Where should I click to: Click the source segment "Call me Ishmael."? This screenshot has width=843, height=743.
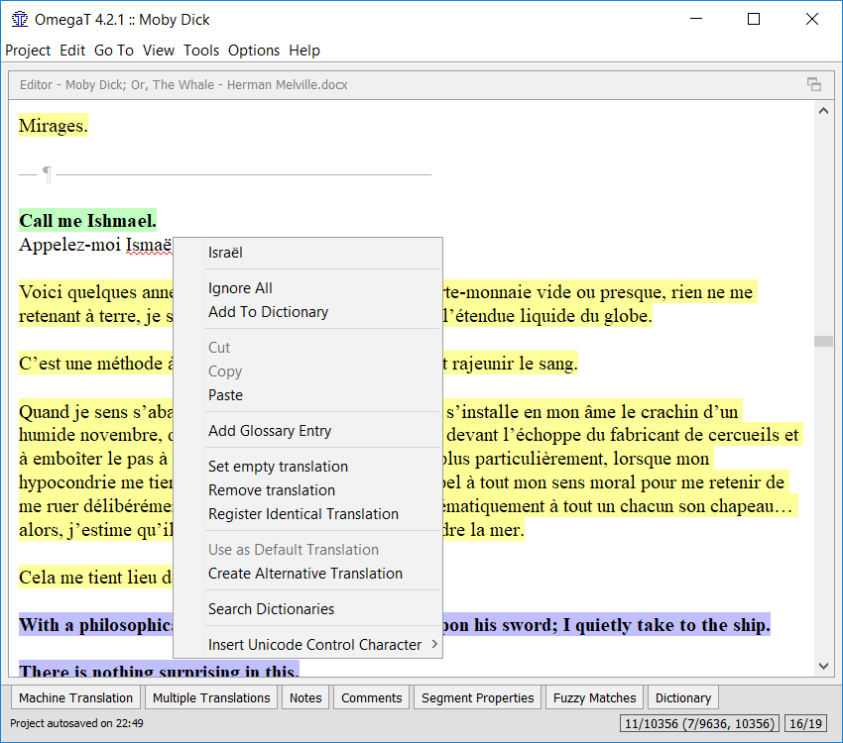pos(87,221)
